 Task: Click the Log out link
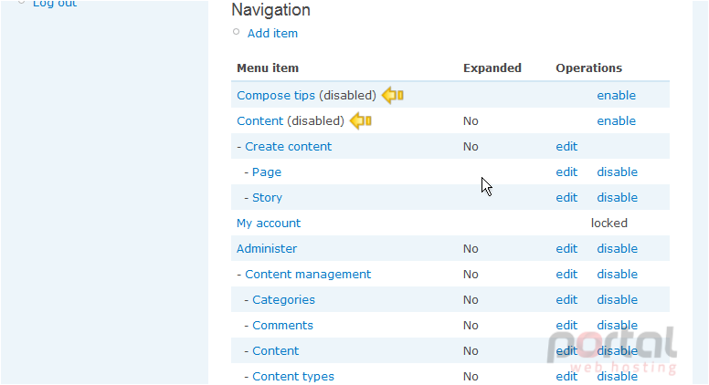pos(55,4)
